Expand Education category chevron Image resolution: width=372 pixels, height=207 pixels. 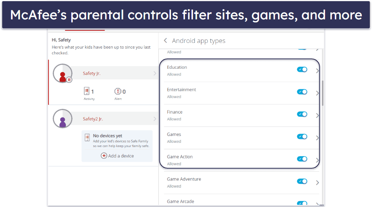pos(317,71)
